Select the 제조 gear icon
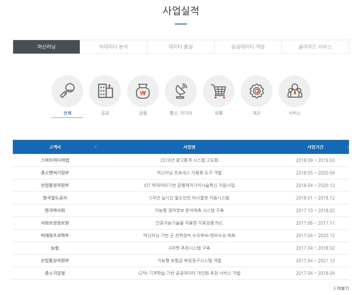Viewport: 356px width, 295px height. tap(257, 91)
